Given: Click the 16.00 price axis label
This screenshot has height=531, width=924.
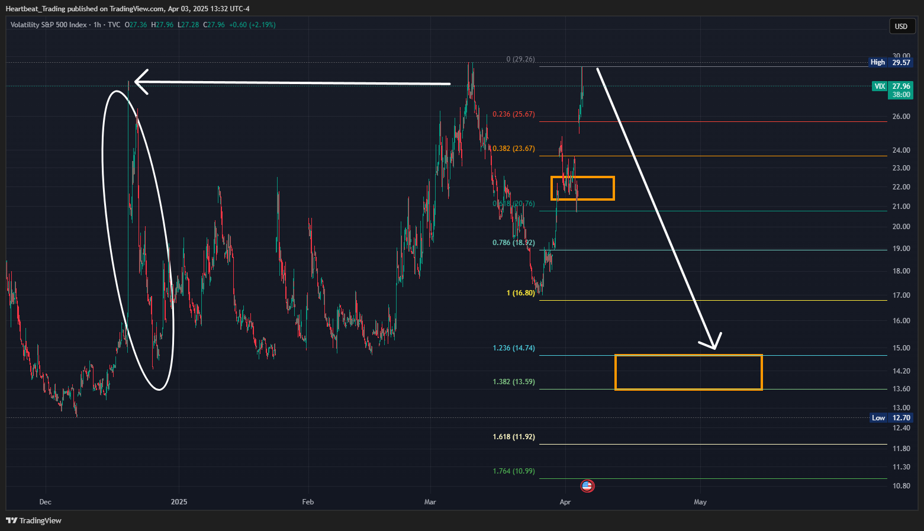Looking at the screenshot, I should [x=902, y=321].
